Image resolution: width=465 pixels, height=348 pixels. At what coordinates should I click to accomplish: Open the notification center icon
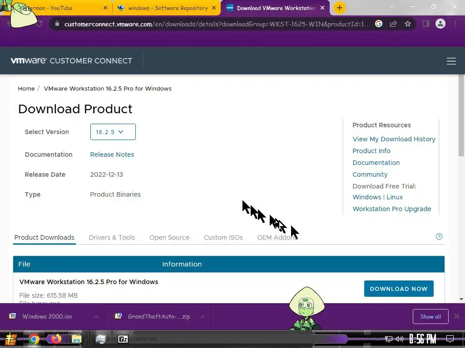pyautogui.click(x=450, y=338)
